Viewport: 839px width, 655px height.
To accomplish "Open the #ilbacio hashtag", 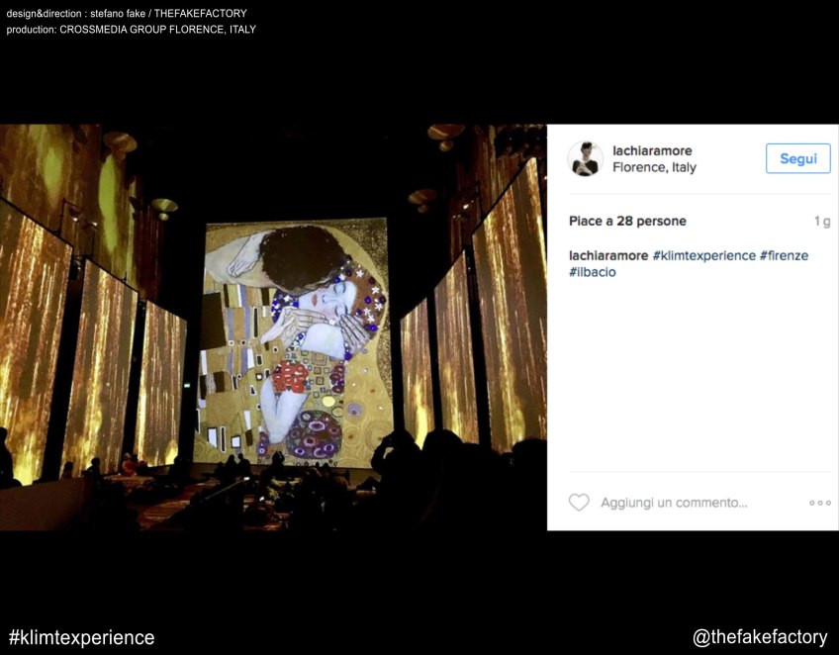I will click(592, 272).
